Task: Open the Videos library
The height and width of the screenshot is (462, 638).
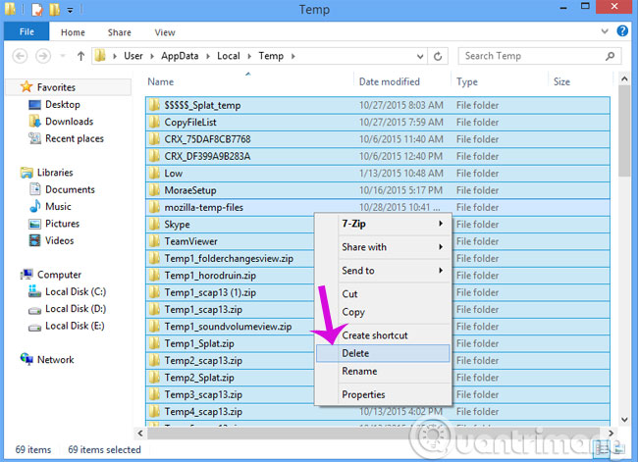Action: click(x=59, y=240)
